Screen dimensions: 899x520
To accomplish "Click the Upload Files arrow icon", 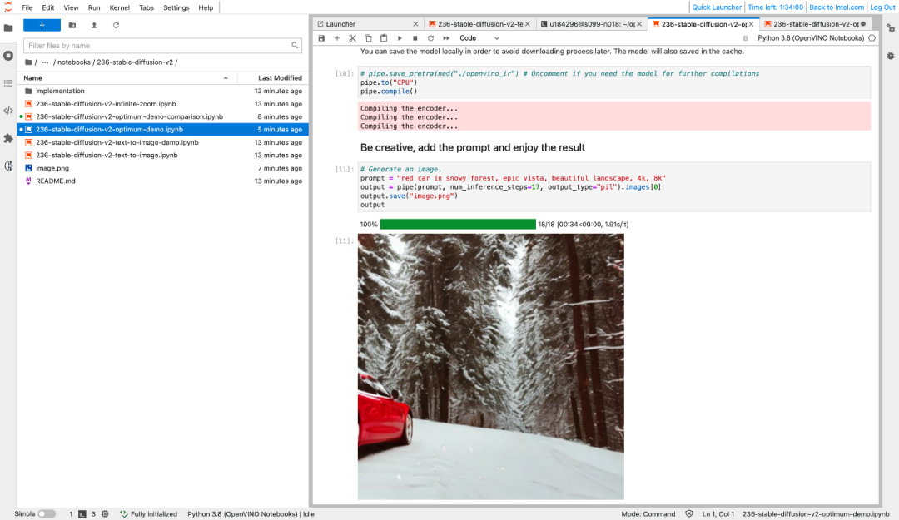I will tap(94, 25).
